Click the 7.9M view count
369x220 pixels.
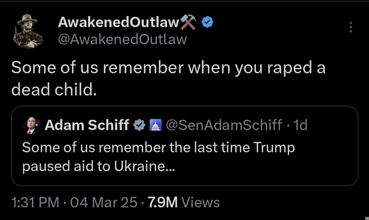163,203
